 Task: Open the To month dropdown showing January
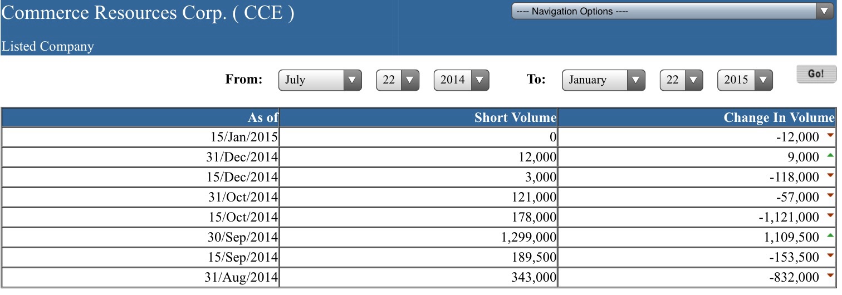pyautogui.click(x=603, y=80)
